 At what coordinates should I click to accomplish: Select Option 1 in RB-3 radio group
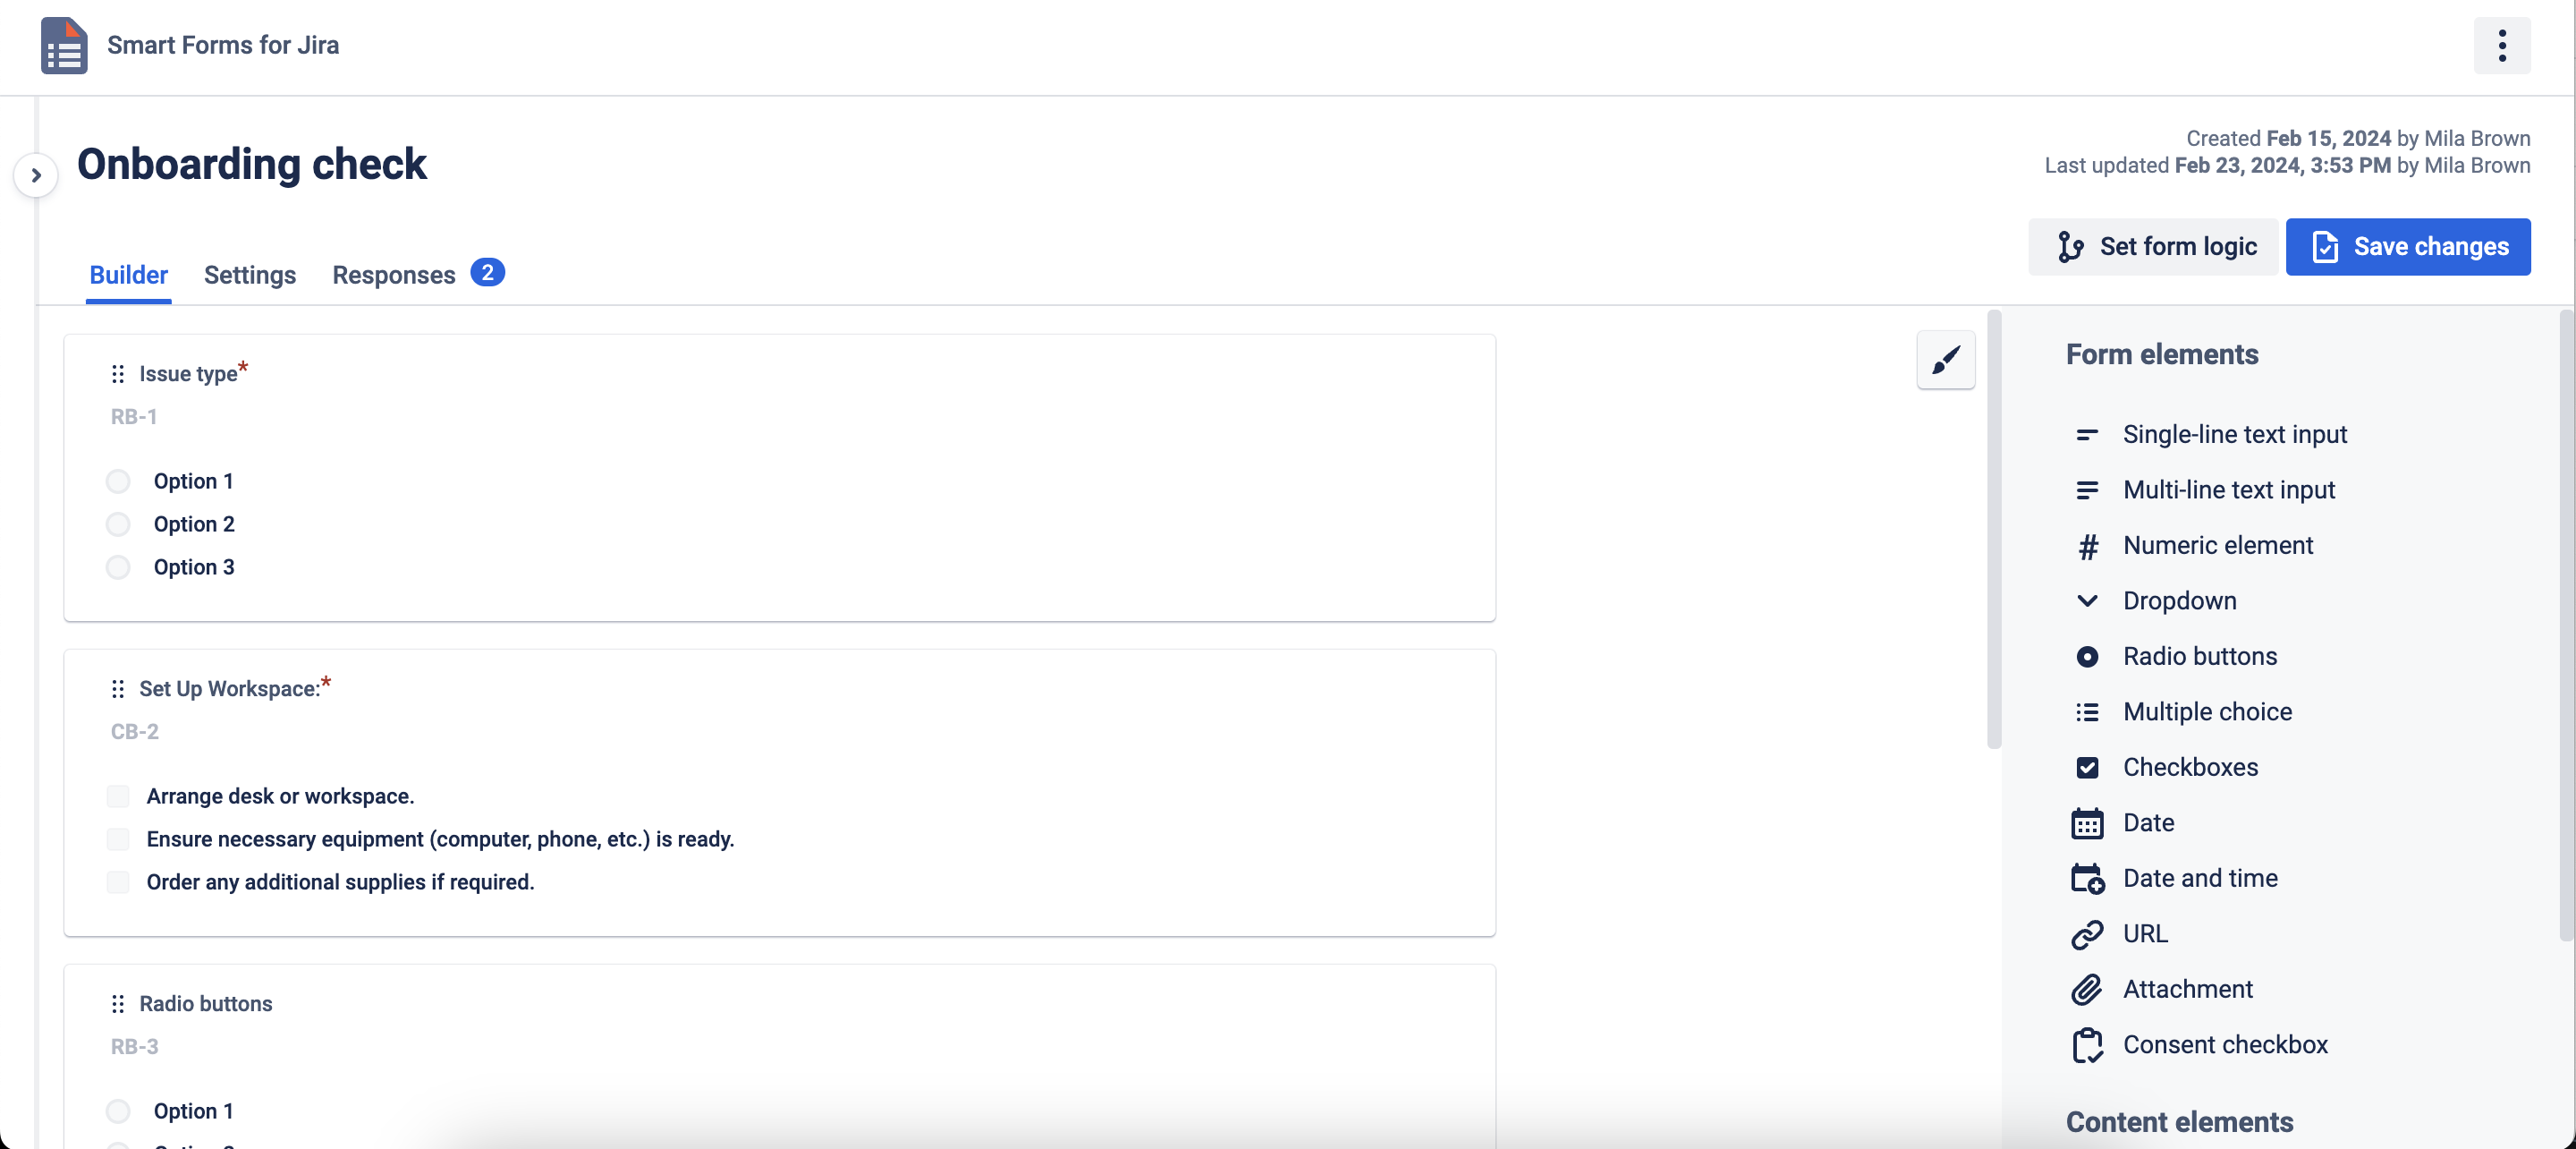point(119,1111)
